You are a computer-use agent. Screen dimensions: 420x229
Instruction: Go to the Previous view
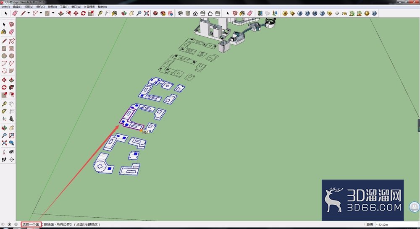click(x=11, y=143)
